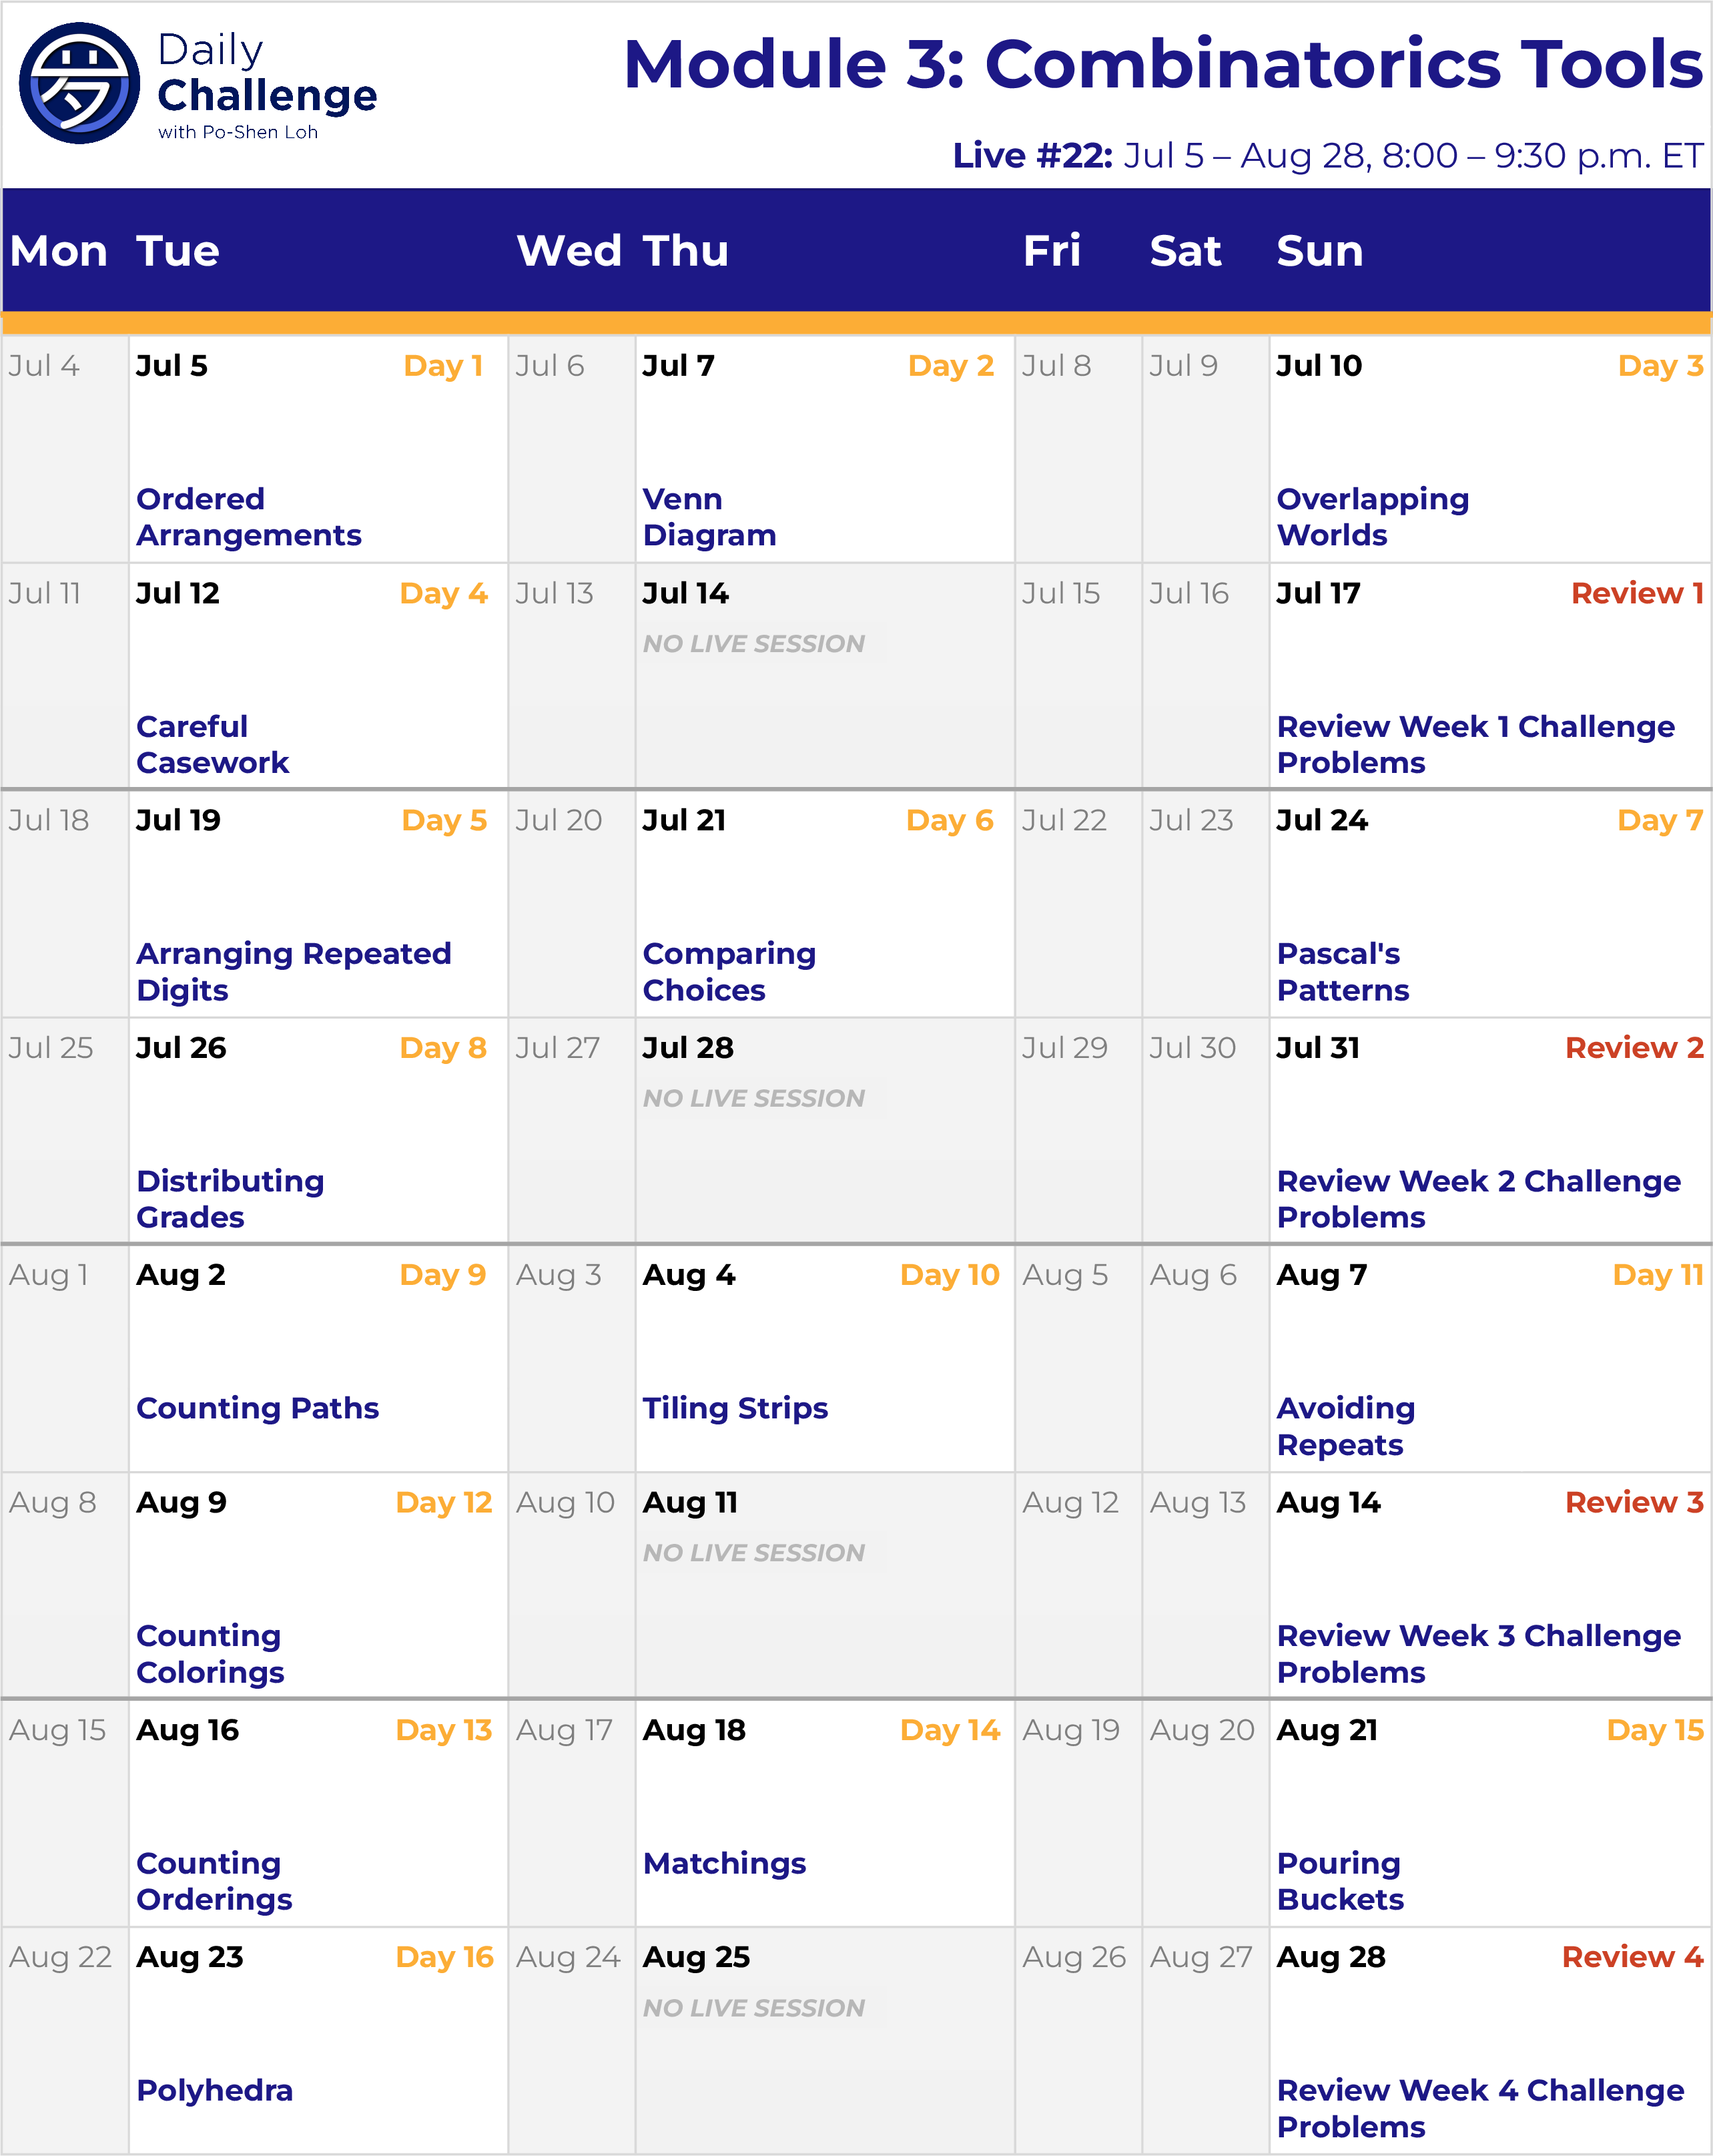Select the Polyhedra lesson on Aug 23
Screen dimensions: 1713x2156
tap(214, 2090)
